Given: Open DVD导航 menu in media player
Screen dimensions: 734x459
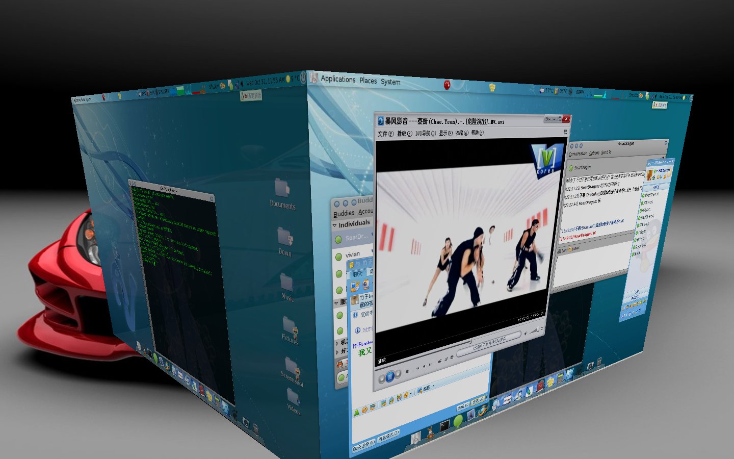Looking at the screenshot, I should point(426,134).
